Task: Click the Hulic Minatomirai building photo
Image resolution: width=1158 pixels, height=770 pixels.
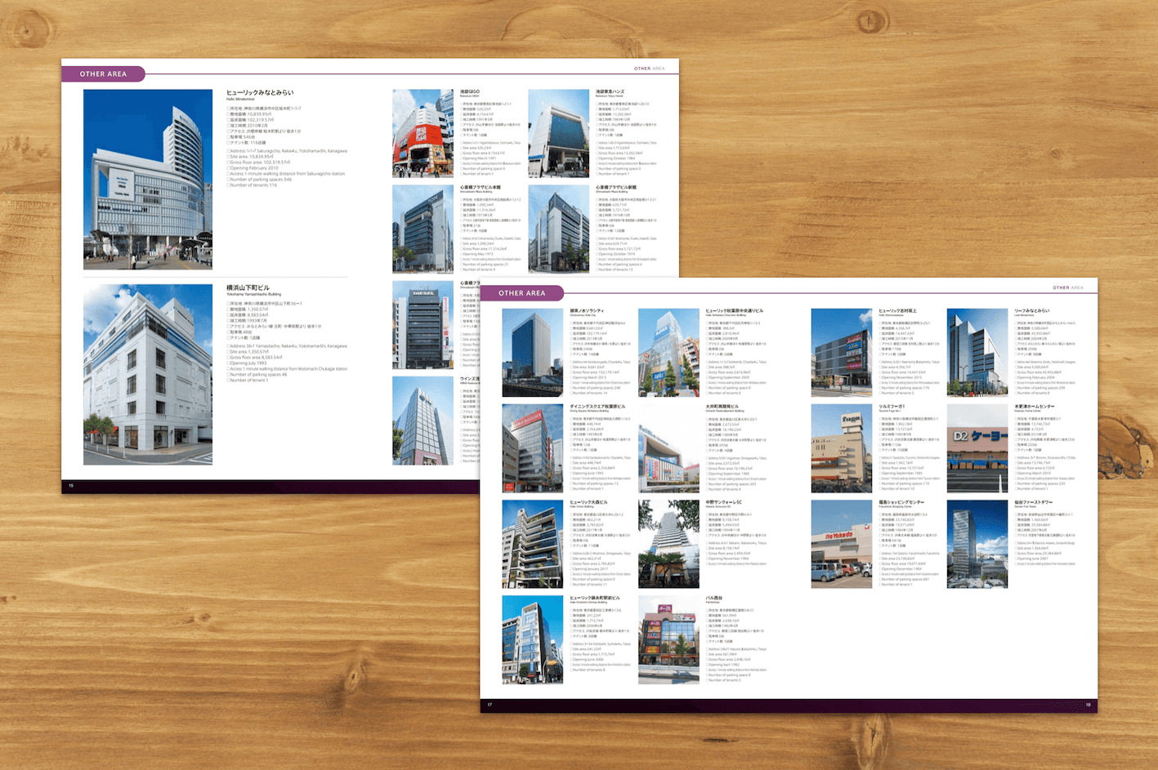Action: coord(148,180)
